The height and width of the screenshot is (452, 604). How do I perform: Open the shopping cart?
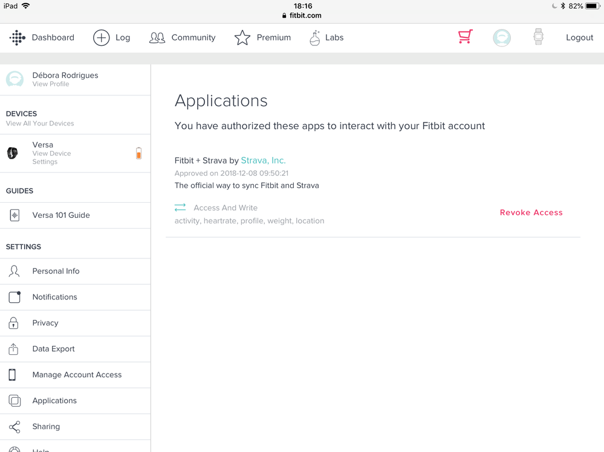pos(466,37)
